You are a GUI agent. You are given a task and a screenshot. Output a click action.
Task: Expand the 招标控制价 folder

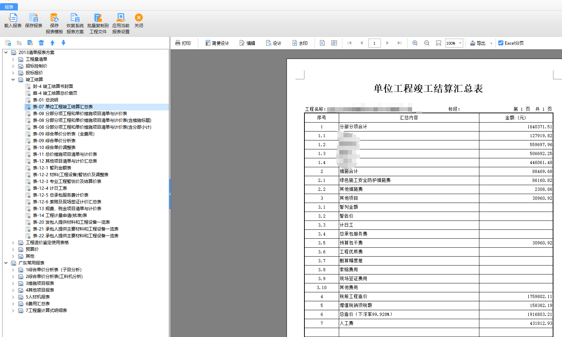pyautogui.click(x=13, y=66)
